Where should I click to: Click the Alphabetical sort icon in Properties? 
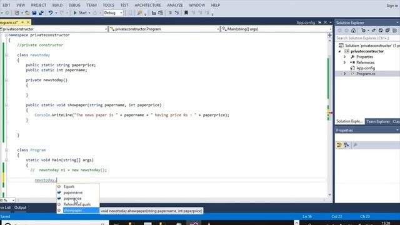click(x=346, y=145)
